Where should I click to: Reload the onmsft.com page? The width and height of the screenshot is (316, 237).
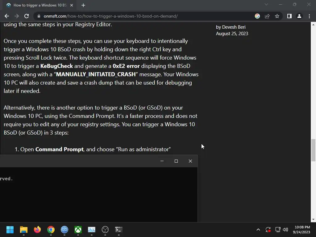pos(27,16)
